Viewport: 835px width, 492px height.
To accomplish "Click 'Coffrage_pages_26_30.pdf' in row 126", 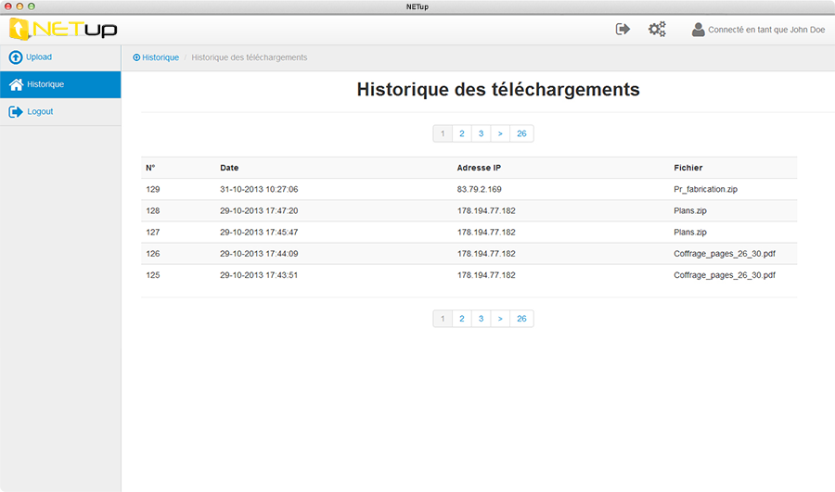I will click(725, 254).
